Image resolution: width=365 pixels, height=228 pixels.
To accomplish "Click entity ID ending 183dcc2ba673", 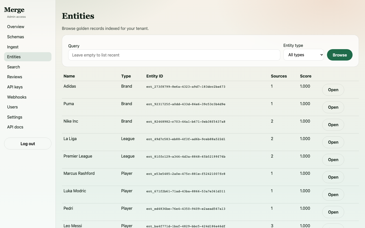I will tap(186, 87).
